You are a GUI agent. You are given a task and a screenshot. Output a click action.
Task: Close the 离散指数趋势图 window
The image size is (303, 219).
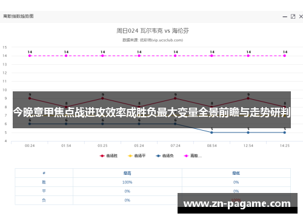[301, 16]
